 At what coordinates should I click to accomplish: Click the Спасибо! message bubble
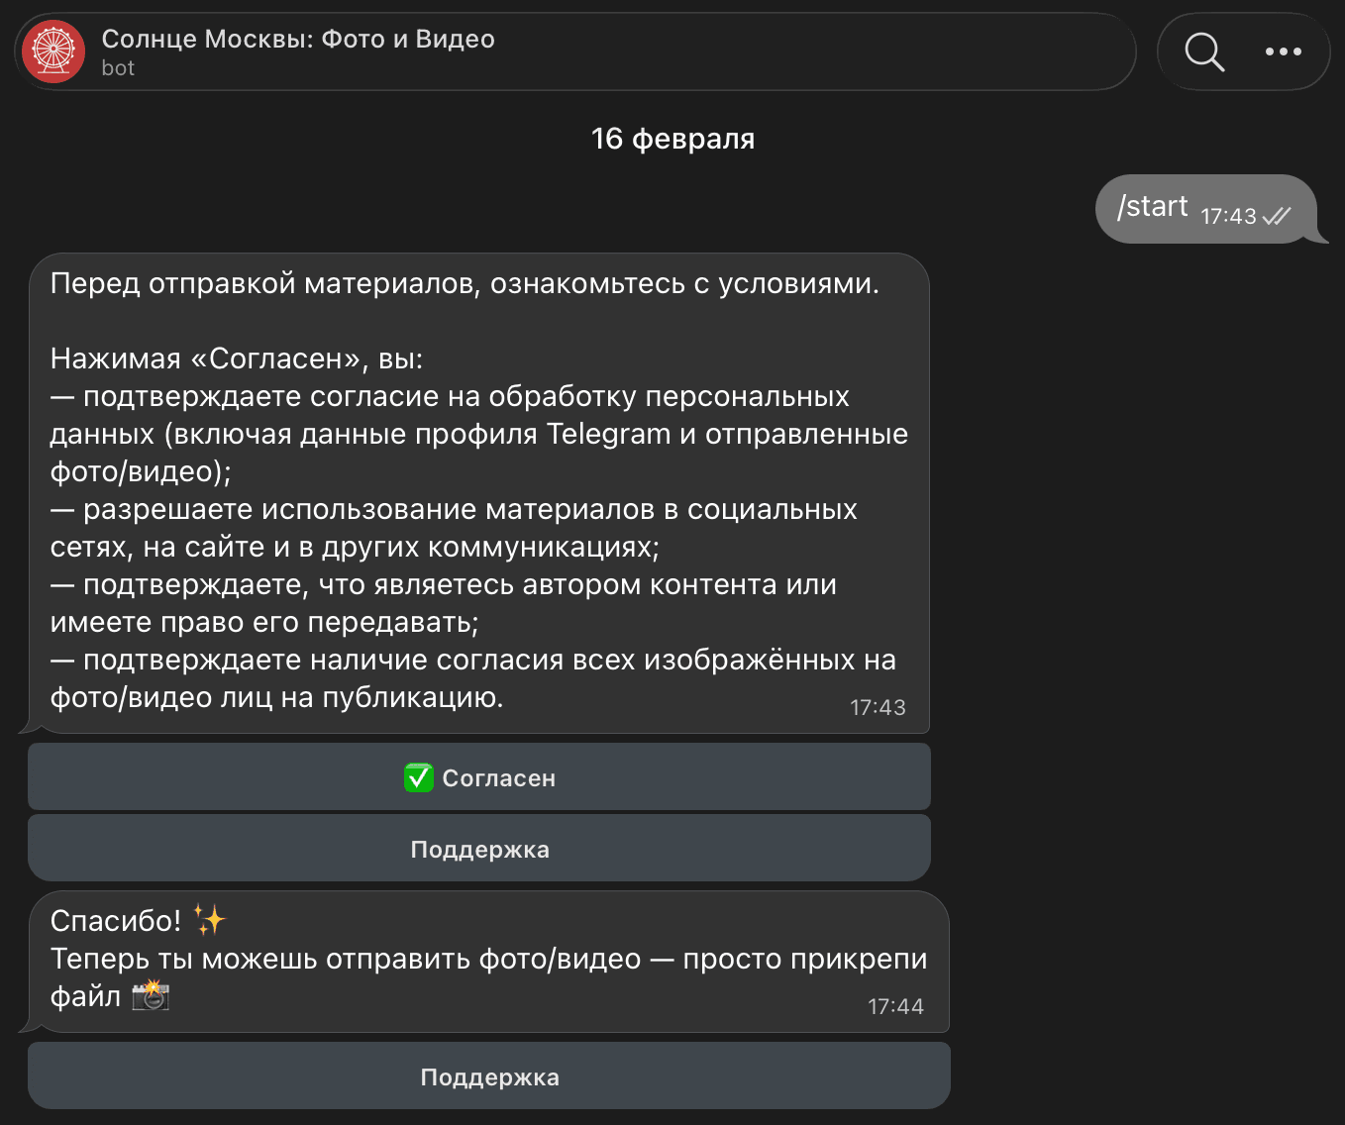(x=489, y=962)
